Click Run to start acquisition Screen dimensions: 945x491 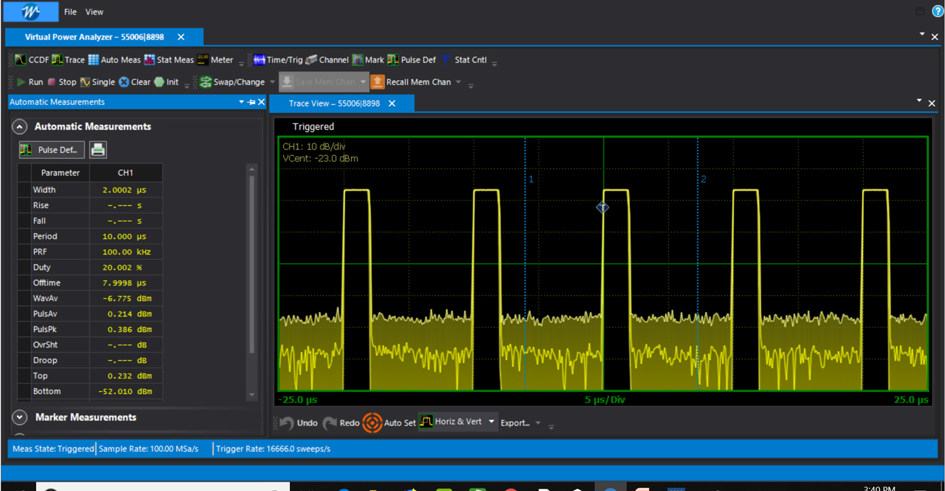(30, 82)
